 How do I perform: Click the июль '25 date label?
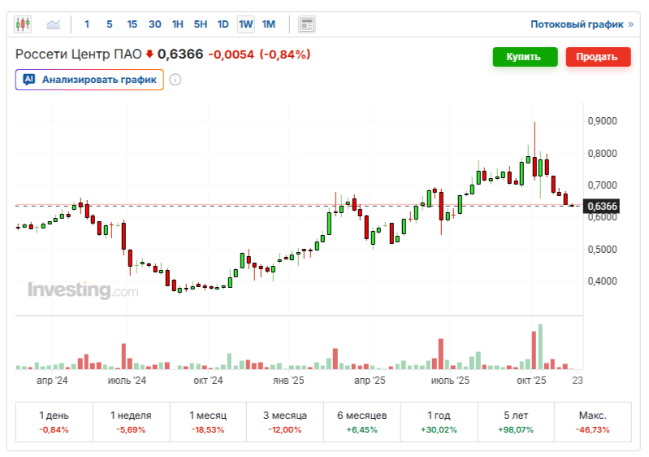click(x=450, y=381)
